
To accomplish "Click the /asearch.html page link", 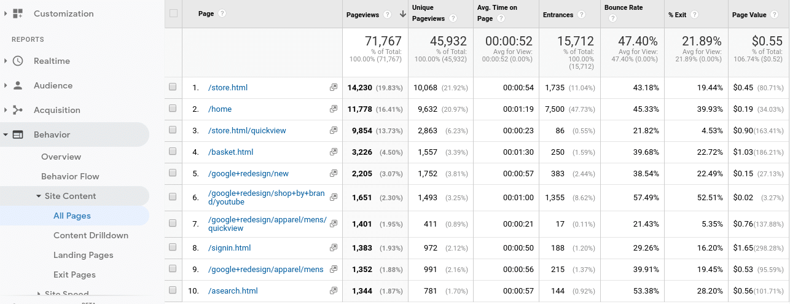I will tap(233, 291).
